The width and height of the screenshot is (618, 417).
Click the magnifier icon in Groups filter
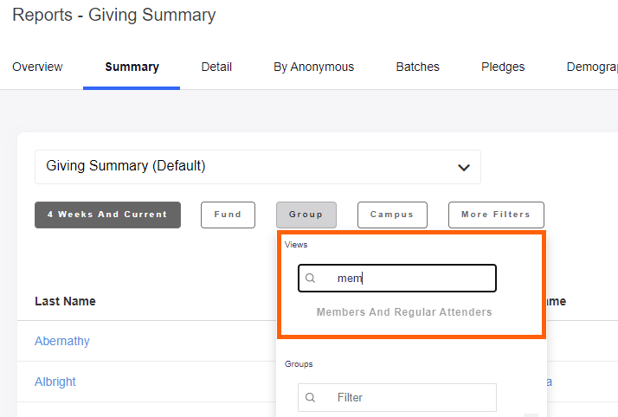point(311,398)
